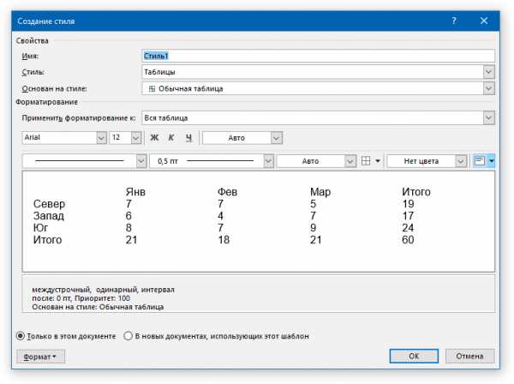Open the borders grid icon menu
Viewport: 514px width, 384px height.
pos(370,161)
